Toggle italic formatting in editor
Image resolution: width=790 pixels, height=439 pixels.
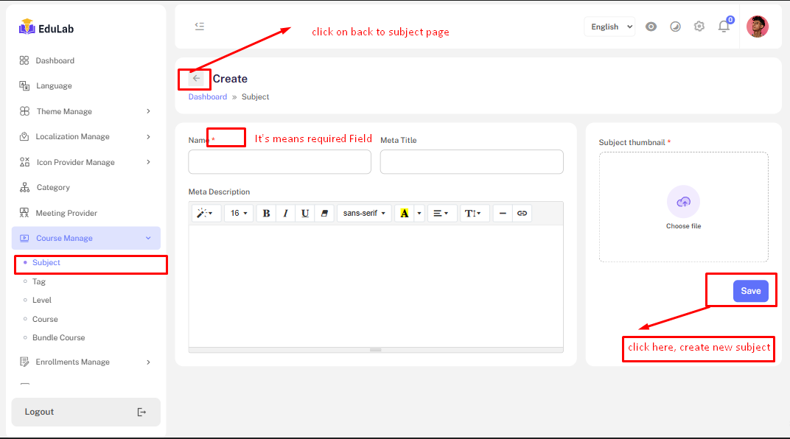(285, 214)
